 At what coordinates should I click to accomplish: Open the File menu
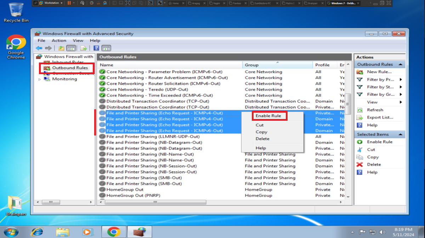point(41,41)
